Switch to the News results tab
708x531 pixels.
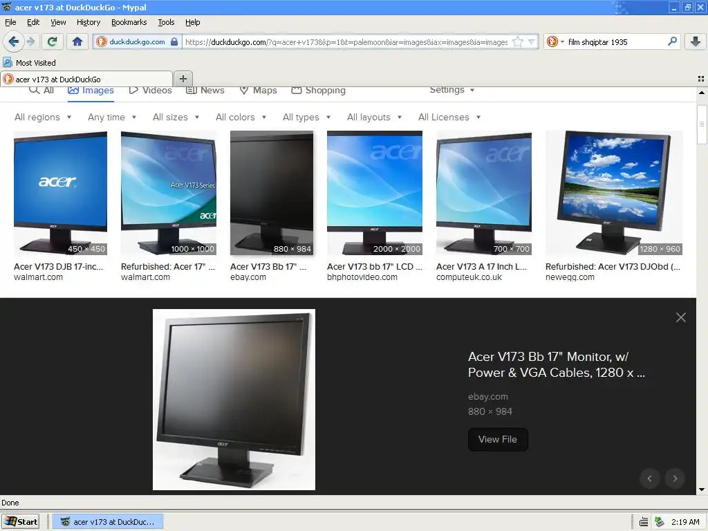(205, 91)
